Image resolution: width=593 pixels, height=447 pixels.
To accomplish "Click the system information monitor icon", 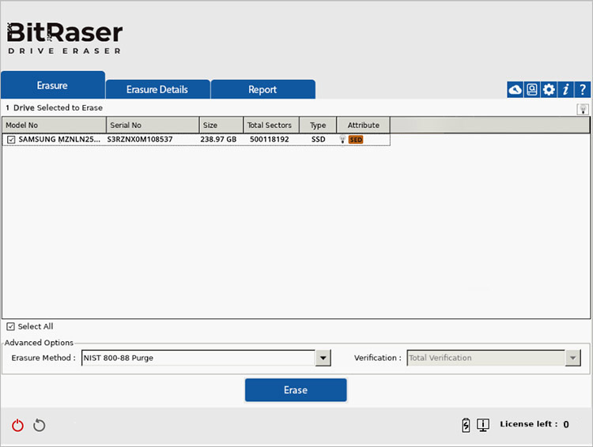I will (483, 425).
